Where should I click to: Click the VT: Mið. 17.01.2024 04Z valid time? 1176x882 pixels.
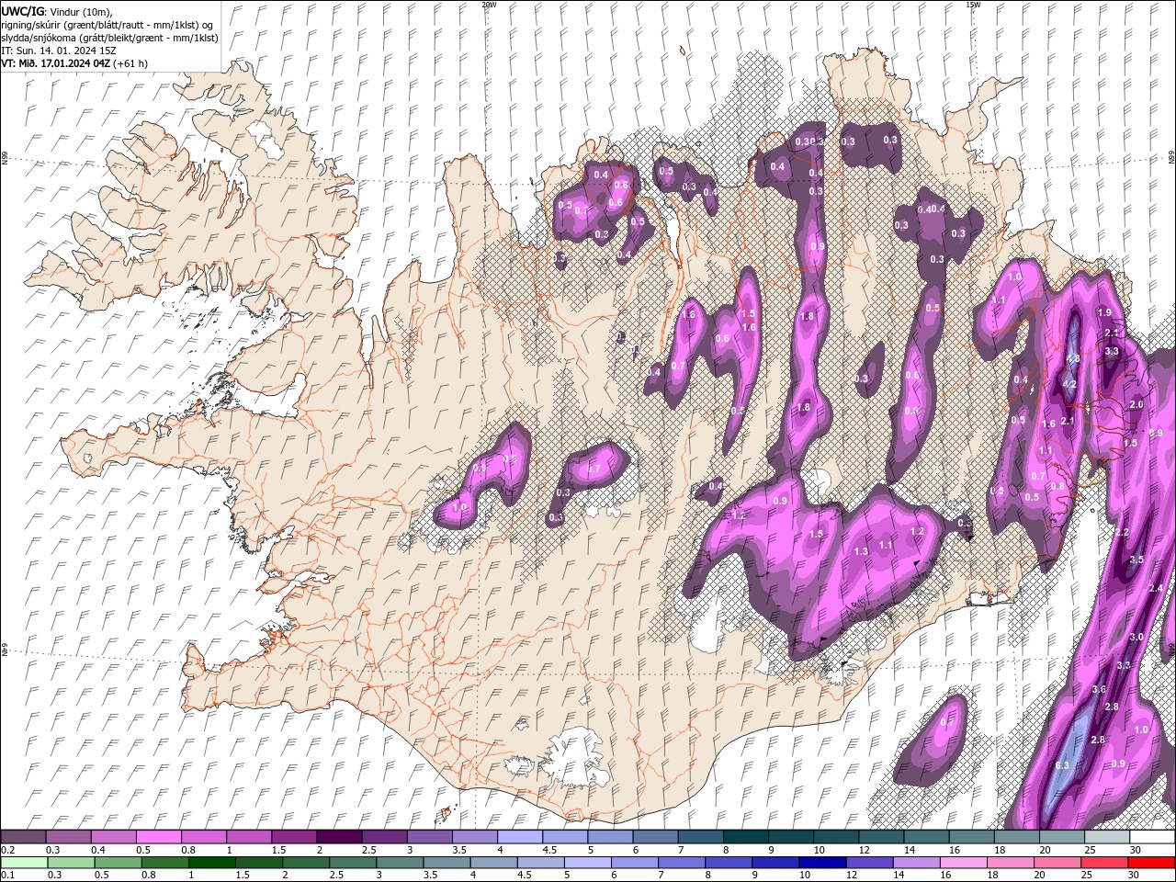(x=57, y=63)
